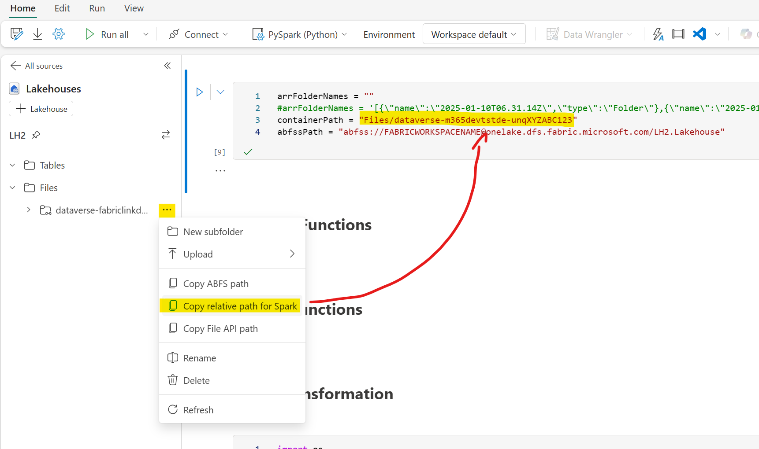Click the ellipsis below the first code cell
759x449 pixels.
point(220,170)
